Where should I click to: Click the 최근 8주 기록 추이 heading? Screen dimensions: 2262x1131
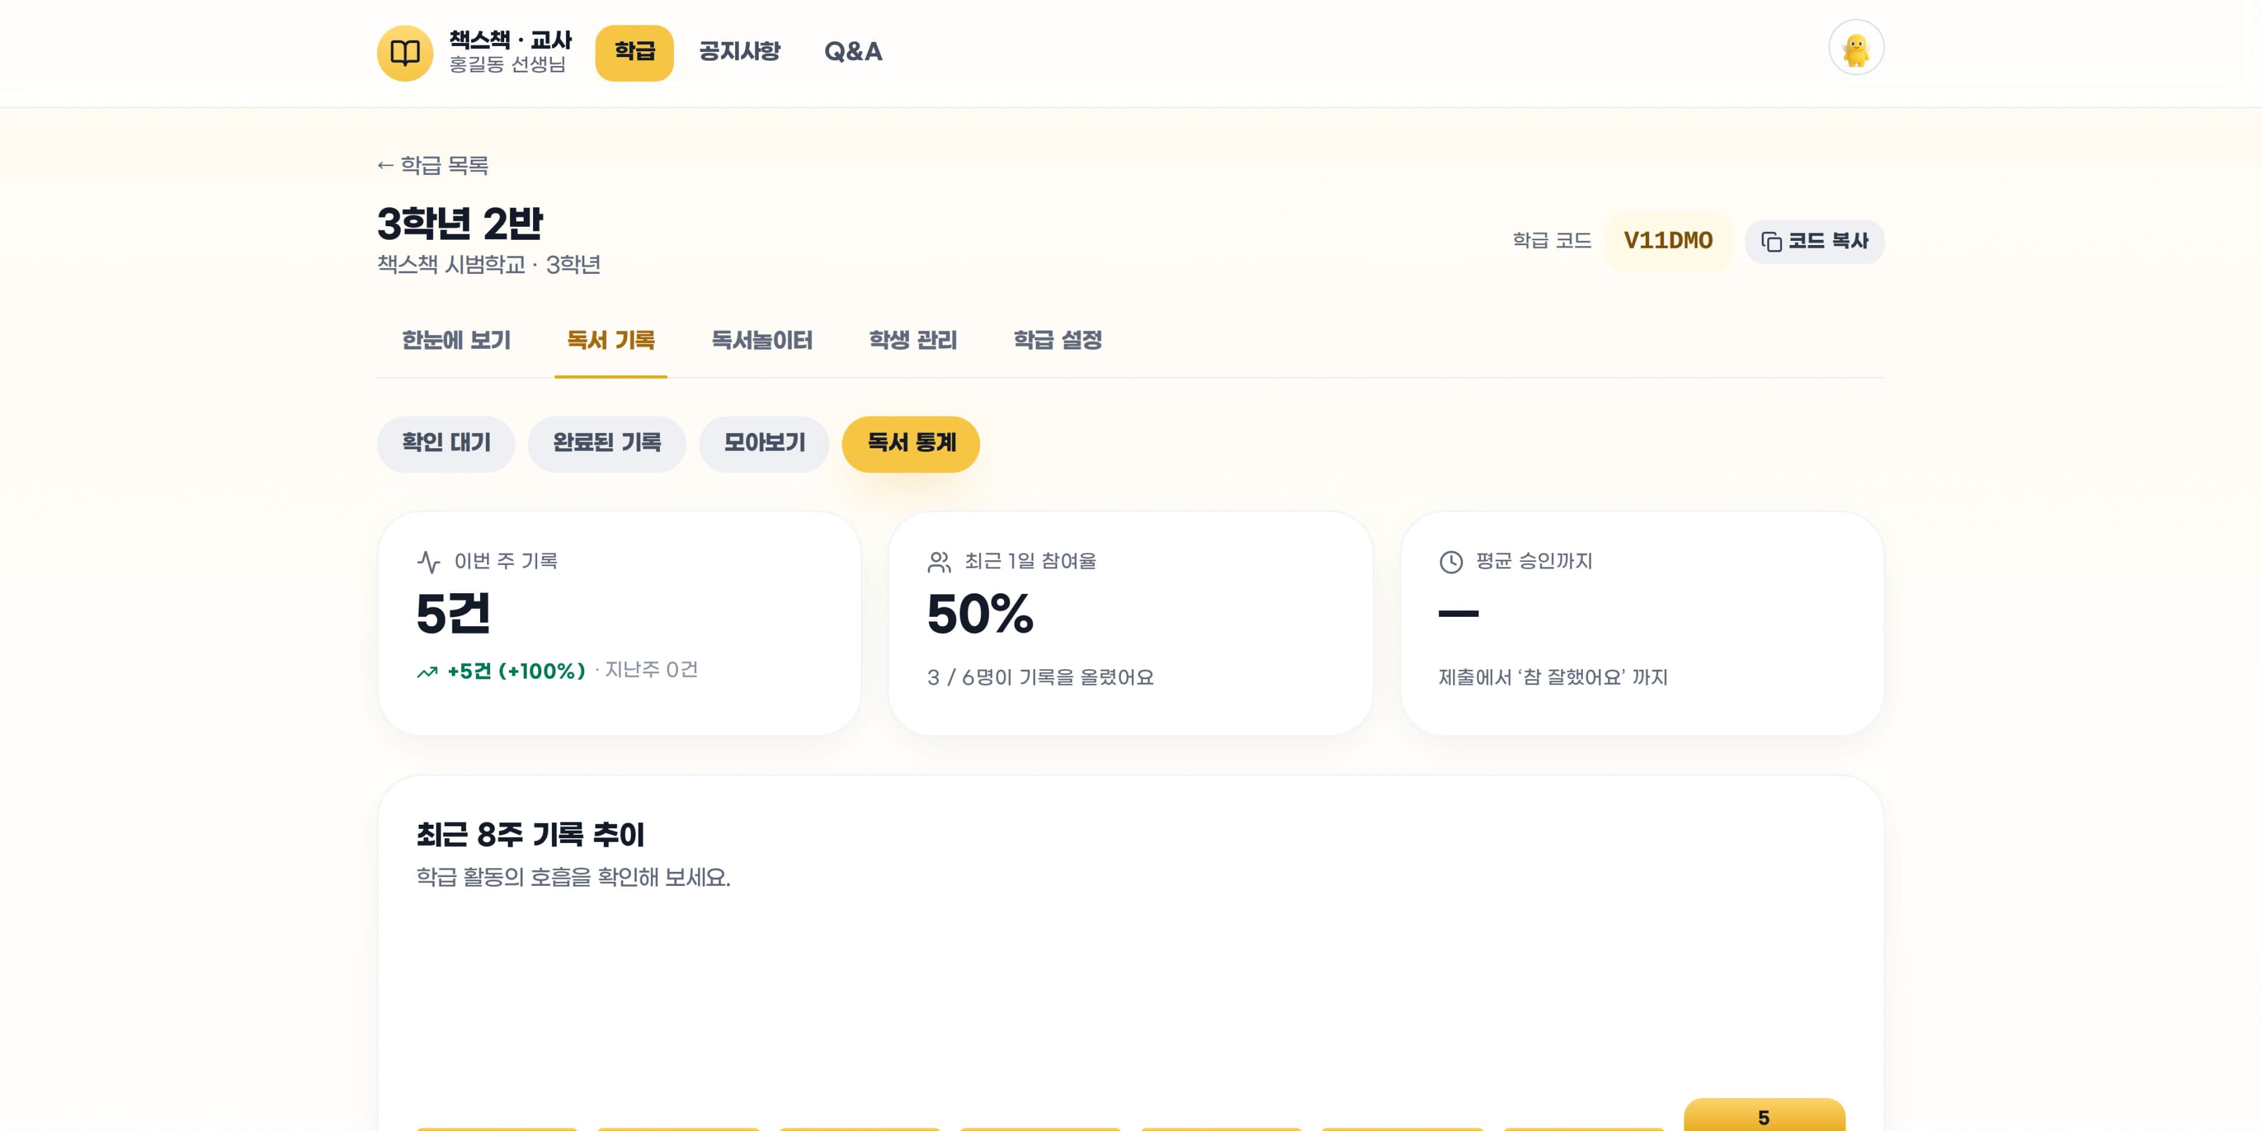(530, 835)
